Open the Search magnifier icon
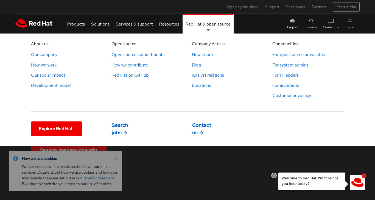375x200 pixels. [311, 21]
